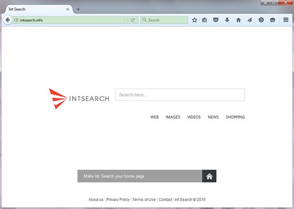This screenshot has width=294, height=209.
Task: Click the dark house icon button
Action: tap(209, 176)
